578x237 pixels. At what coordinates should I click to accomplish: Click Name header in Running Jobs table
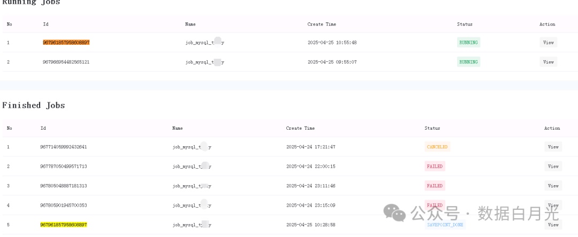coord(190,24)
